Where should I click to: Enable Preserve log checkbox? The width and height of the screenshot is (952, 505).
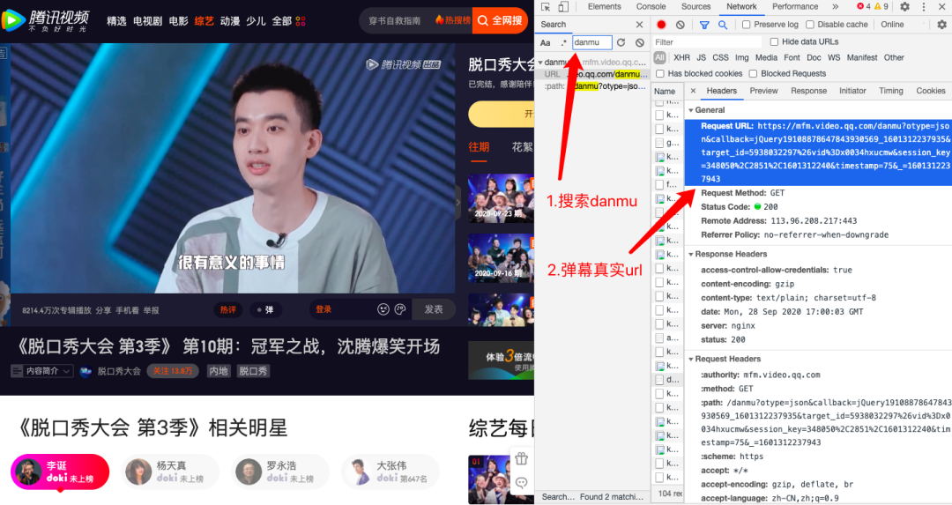coord(747,25)
